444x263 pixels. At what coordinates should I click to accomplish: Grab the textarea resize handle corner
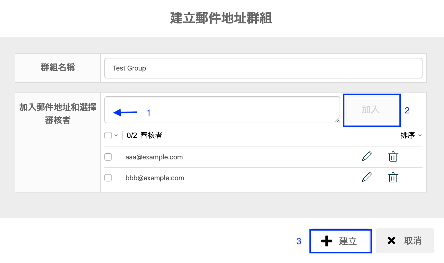(x=337, y=120)
